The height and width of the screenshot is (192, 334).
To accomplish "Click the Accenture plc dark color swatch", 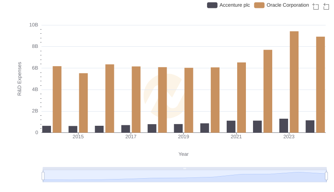I will pyautogui.click(x=212, y=5).
